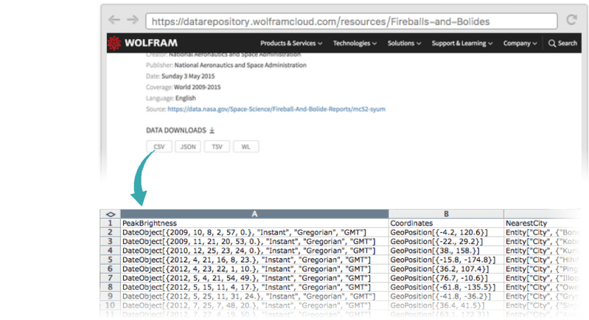Select DateObject cell with 2009, 11, 21
The height and width of the screenshot is (320, 589).
254,242
